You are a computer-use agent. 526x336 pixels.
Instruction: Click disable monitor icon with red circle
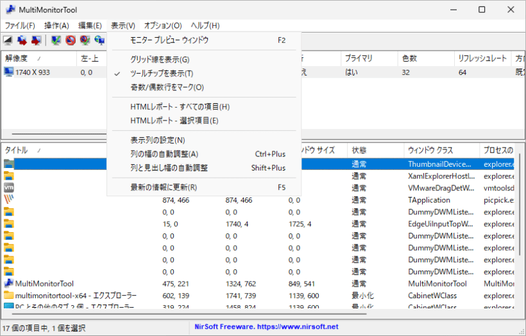click(71, 40)
